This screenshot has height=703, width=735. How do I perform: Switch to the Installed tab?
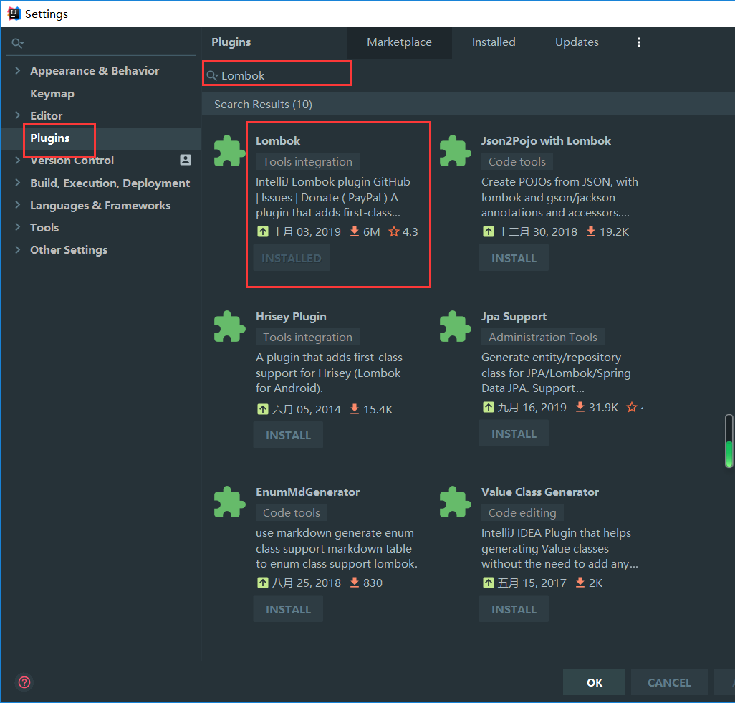click(x=493, y=42)
